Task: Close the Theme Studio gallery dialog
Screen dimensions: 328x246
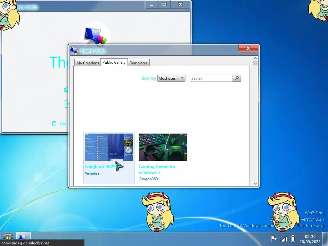Action: point(248,48)
